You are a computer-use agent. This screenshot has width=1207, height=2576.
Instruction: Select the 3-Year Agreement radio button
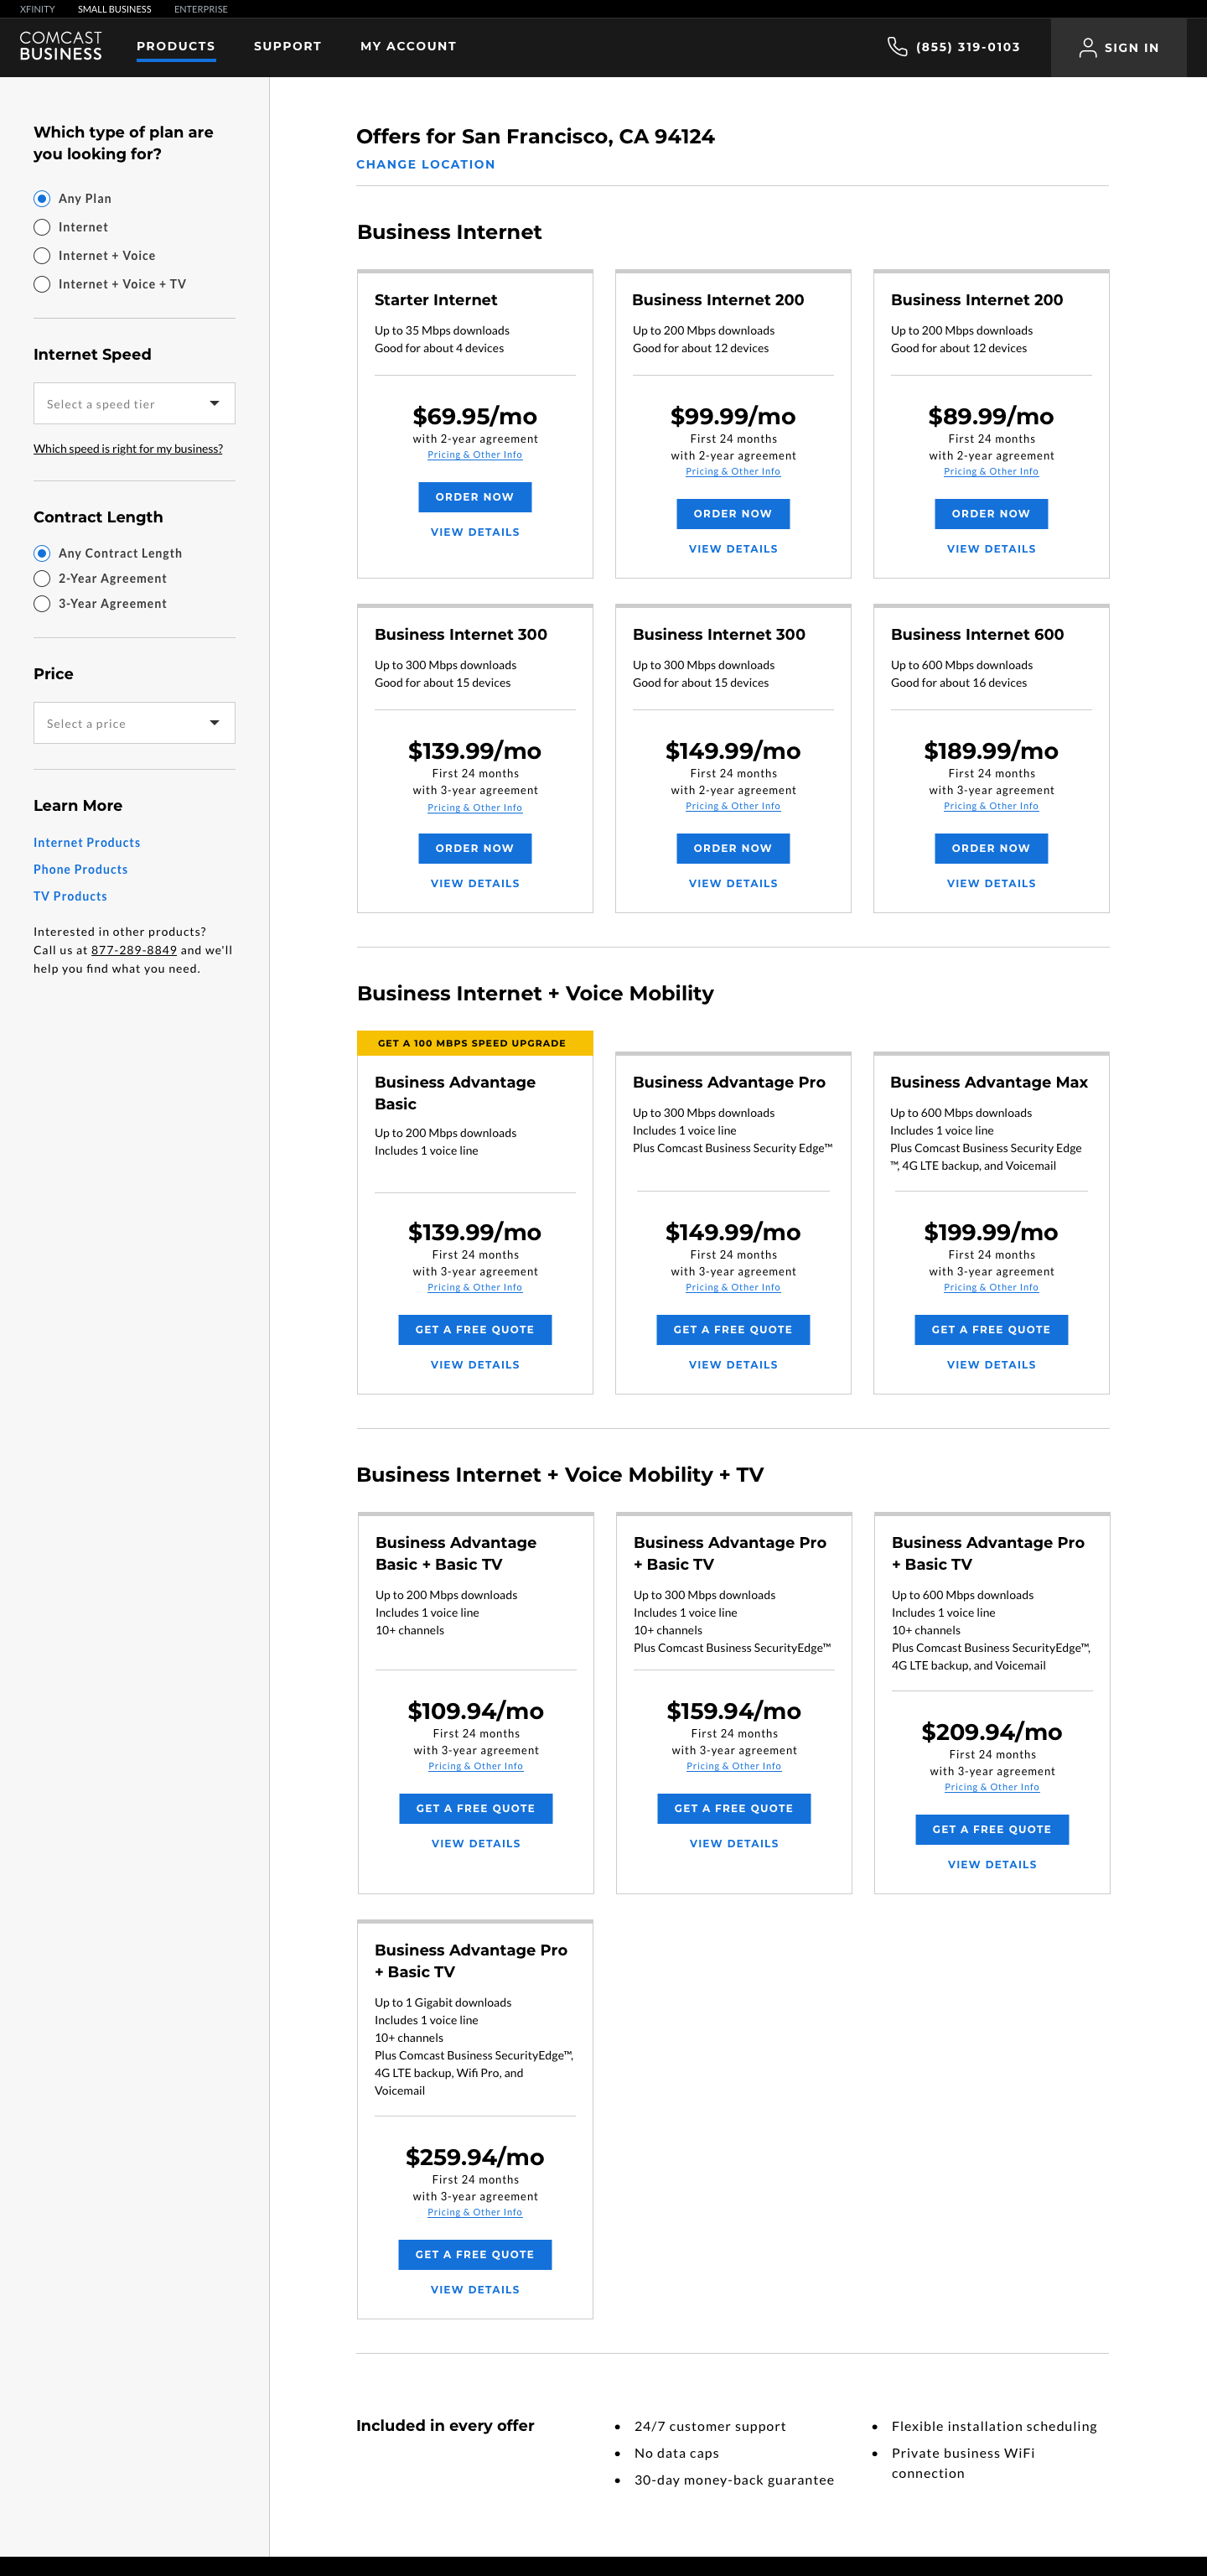pyautogui.click(x=42, y=603)
